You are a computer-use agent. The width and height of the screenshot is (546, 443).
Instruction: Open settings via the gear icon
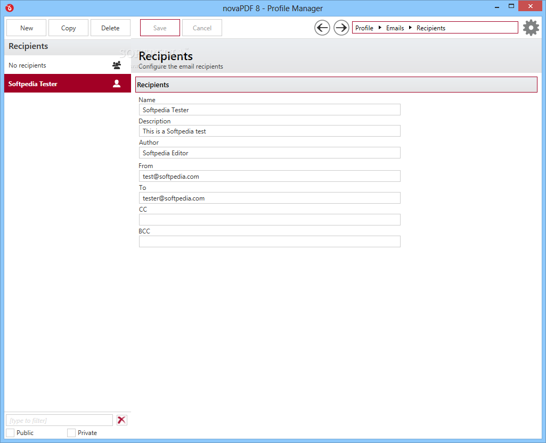pos(531,28)
